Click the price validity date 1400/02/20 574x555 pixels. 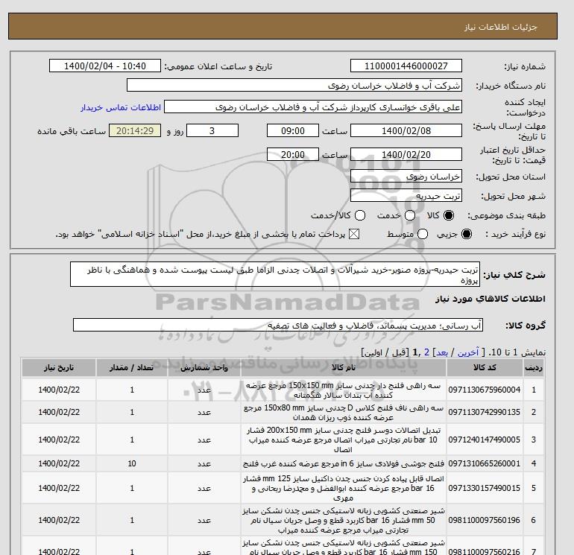(x=406, y=154)
